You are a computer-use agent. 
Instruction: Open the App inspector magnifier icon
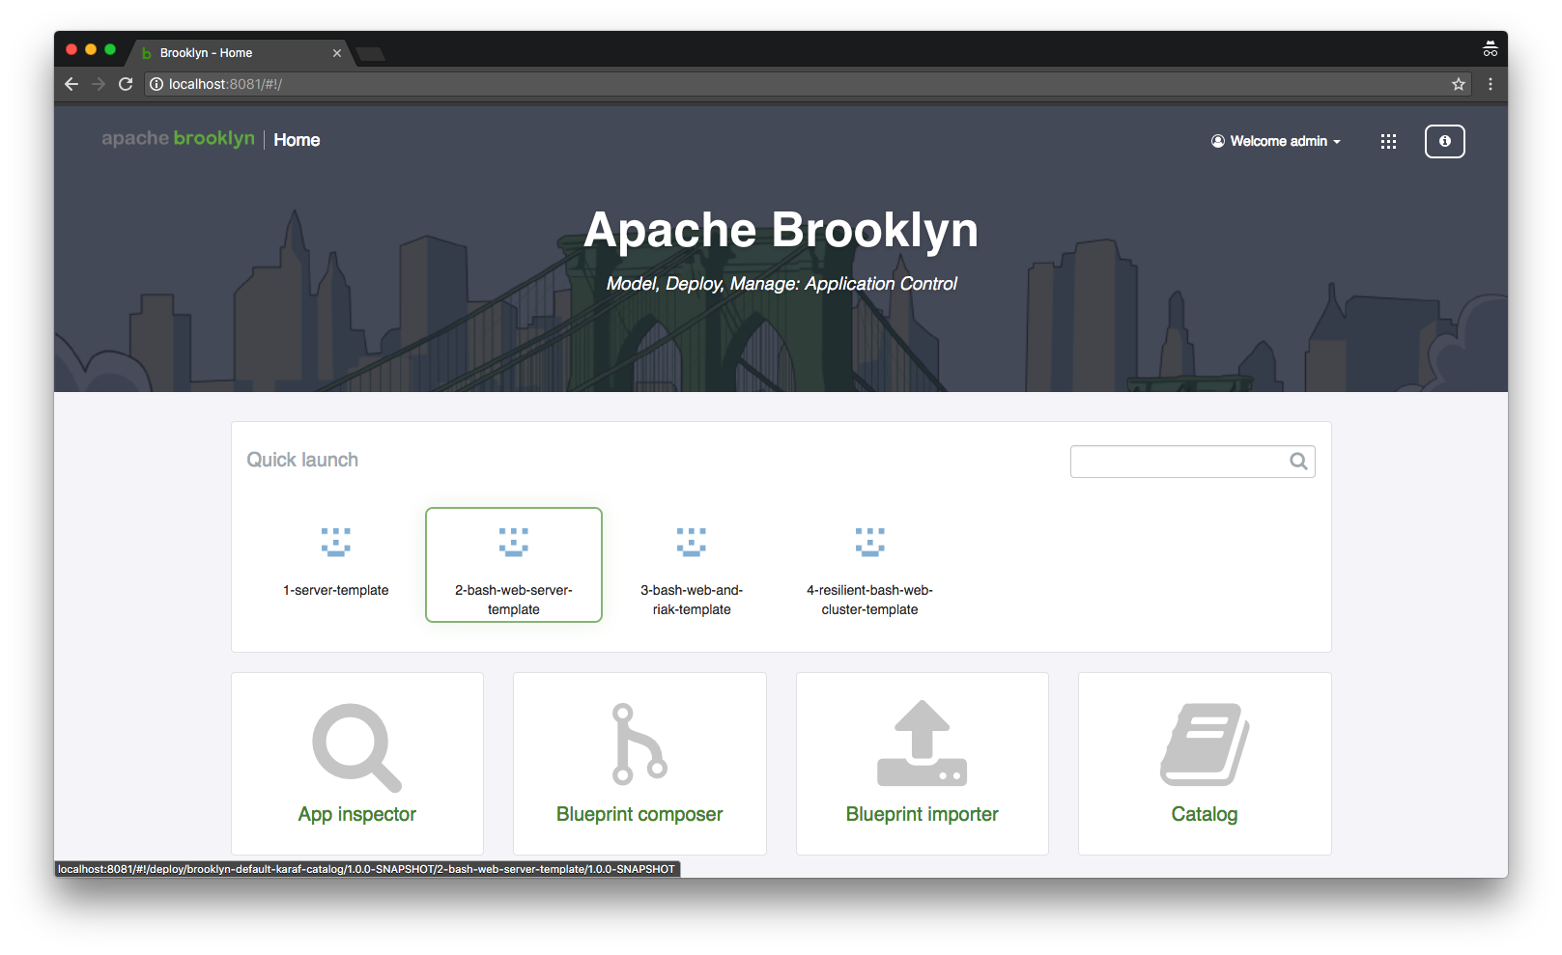pyautogui.click(x=355, y=746)
